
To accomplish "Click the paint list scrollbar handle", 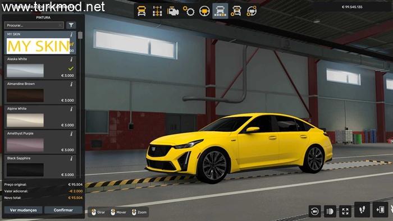I will (x=80, y=35).
